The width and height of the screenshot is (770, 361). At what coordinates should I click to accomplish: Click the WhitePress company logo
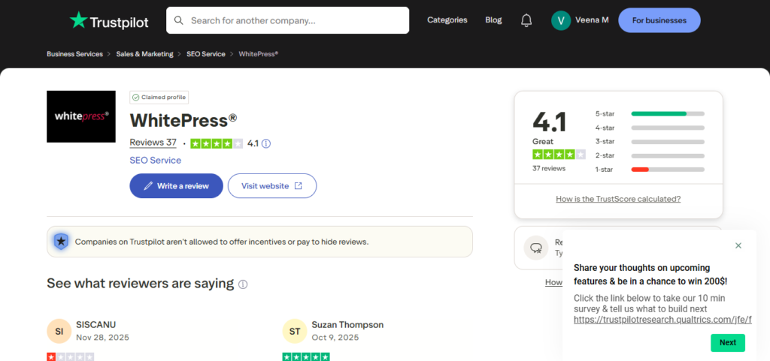pos(81,116)
